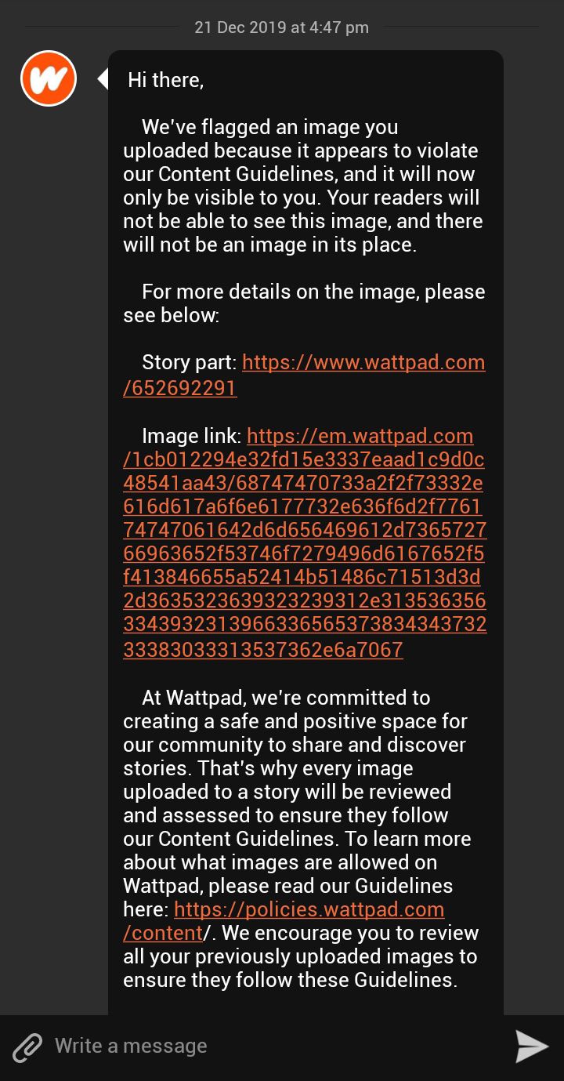Tap the paperclip attachment icon
The image size is (564, 1081).
(27, 1047)
